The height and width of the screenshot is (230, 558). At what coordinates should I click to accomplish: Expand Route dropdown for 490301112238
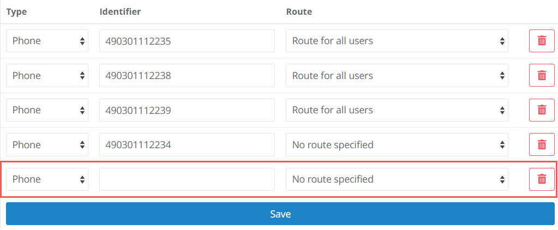click(397, 76)
